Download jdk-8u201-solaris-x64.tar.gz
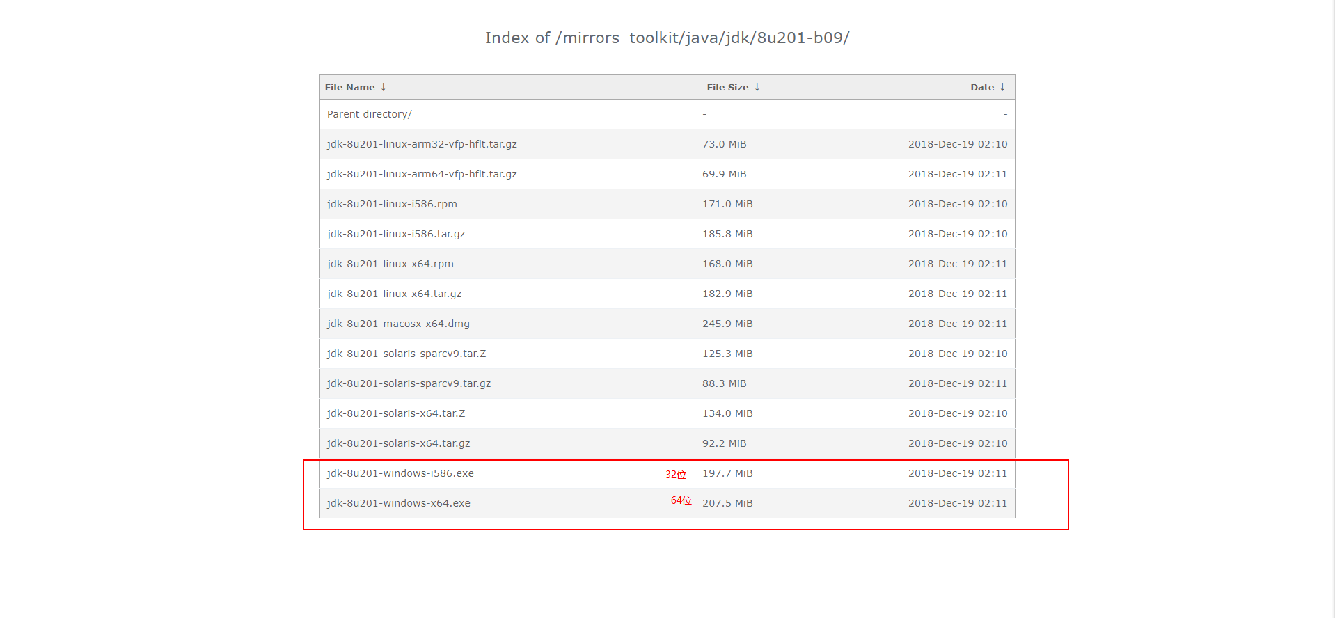This screenshot has height=618, width=1335. click(x=398, y=443)
